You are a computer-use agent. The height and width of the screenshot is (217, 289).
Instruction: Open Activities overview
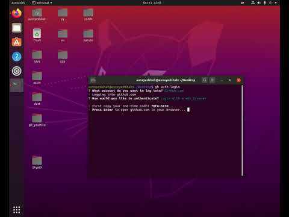(18, 3)
